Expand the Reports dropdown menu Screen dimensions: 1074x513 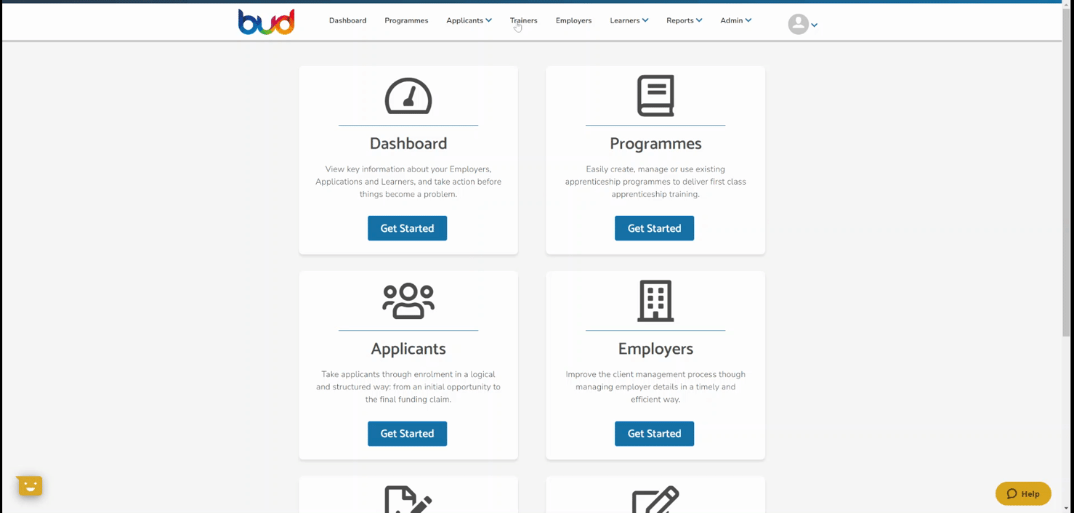(684, 20)
